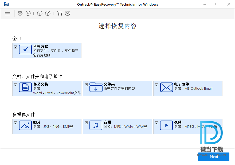The width and height of the screenshot is (235, 165).
Task: Open the hamburger menu
Action: click(x=7, y=14)
